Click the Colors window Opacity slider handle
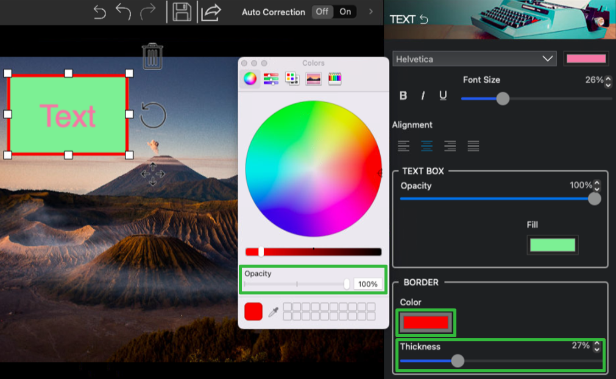 [x=347, y=283]
